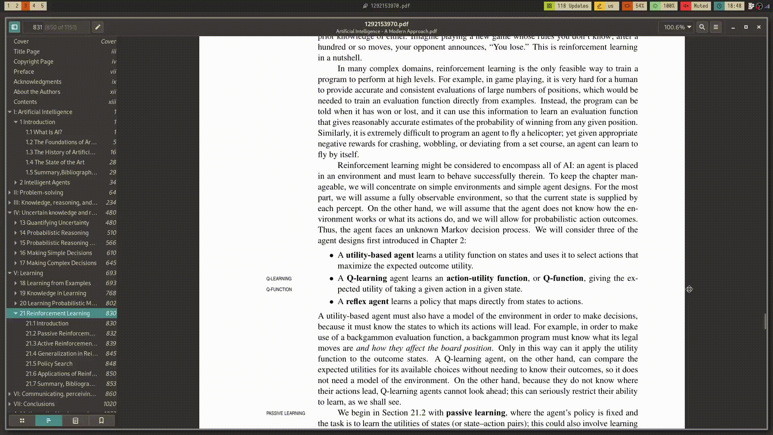Drag the PDF viewer scrollbar downward
Screen dimensions: 773x435
(769, 329)
